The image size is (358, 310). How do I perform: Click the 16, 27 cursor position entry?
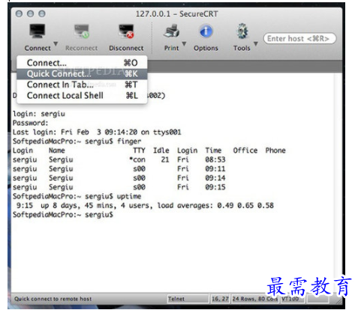220,299
